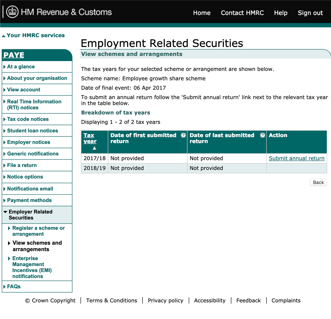
Task: Click Help in the top navigation
Action: coord(281,13)
